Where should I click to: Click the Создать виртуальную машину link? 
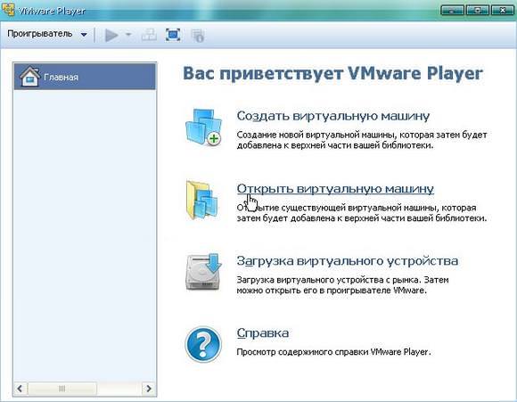[333, 116]
